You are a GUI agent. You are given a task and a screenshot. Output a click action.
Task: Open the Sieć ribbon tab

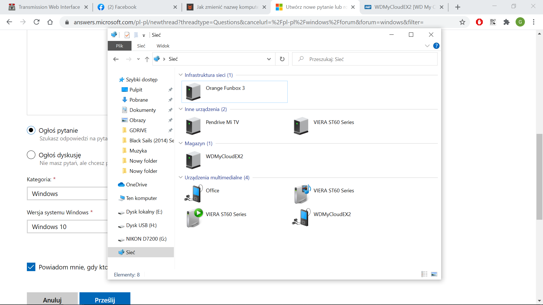pyautogui.click(x=141, y=46)
